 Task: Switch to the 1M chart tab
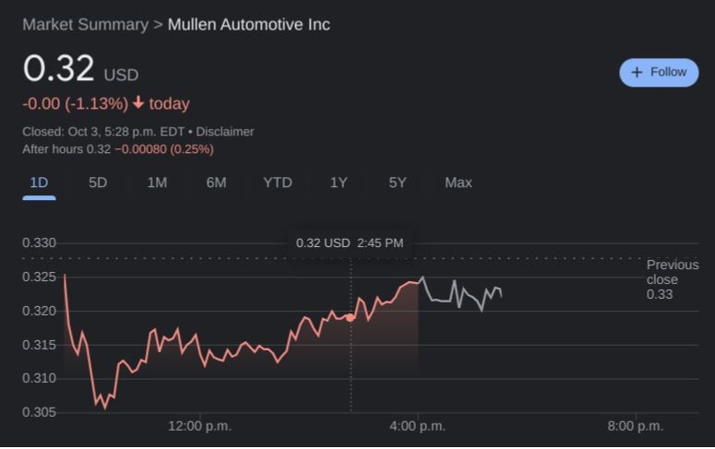pyautogui.click(x=157, y=183)
